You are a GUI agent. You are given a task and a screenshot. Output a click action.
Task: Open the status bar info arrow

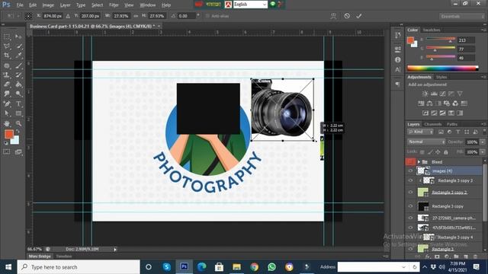coord(115,249)
